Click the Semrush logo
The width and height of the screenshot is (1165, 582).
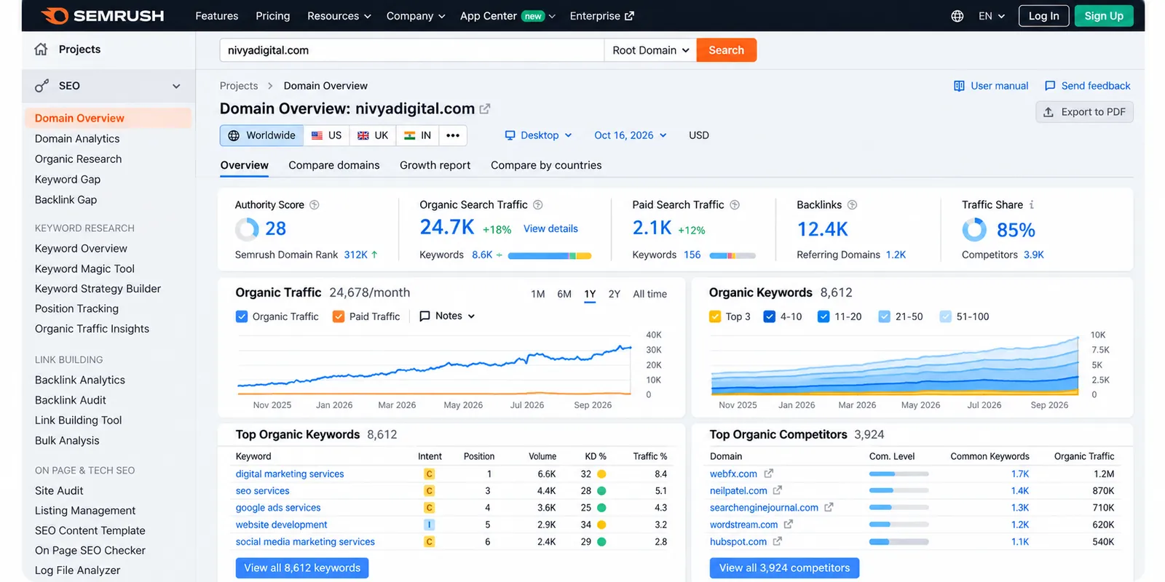[x=103, y=16]
